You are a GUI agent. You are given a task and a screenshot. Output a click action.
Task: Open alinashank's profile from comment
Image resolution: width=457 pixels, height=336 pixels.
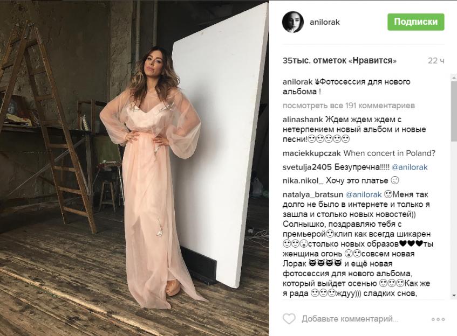pos(303,120)
